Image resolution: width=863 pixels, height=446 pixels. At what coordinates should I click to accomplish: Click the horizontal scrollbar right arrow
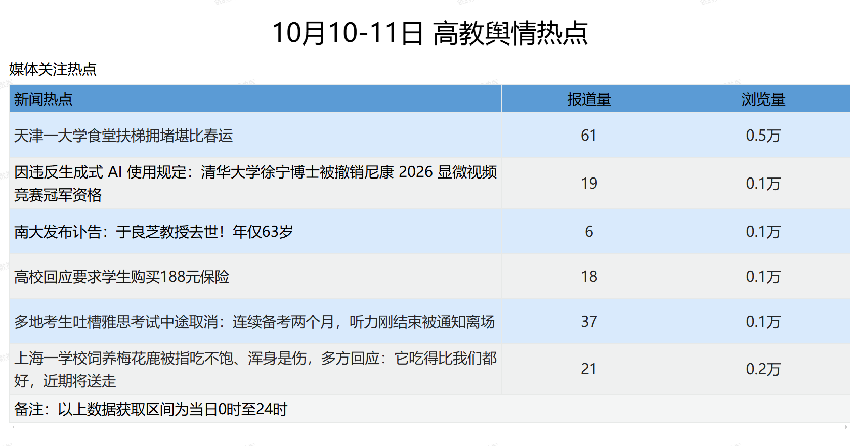coord(846,427)
